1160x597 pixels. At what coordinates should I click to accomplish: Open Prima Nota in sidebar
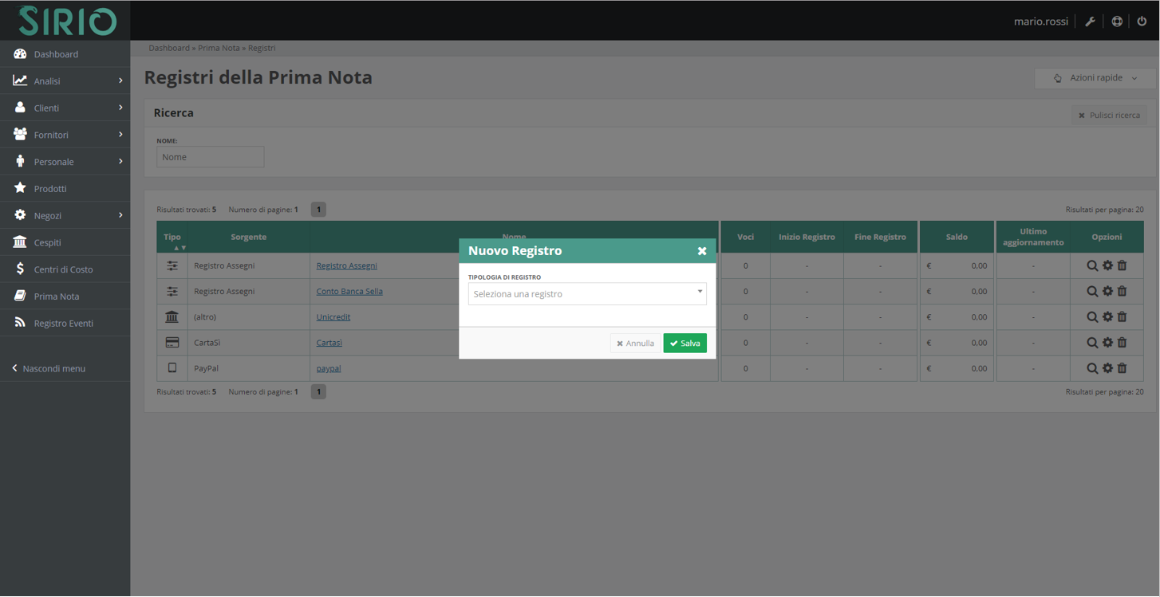coord(56,297)
